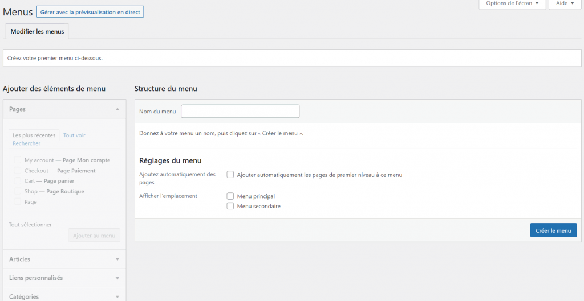Click the Créer le menu button
The height and width of the screenshot is (301, 584).
[x=553, y=230]
